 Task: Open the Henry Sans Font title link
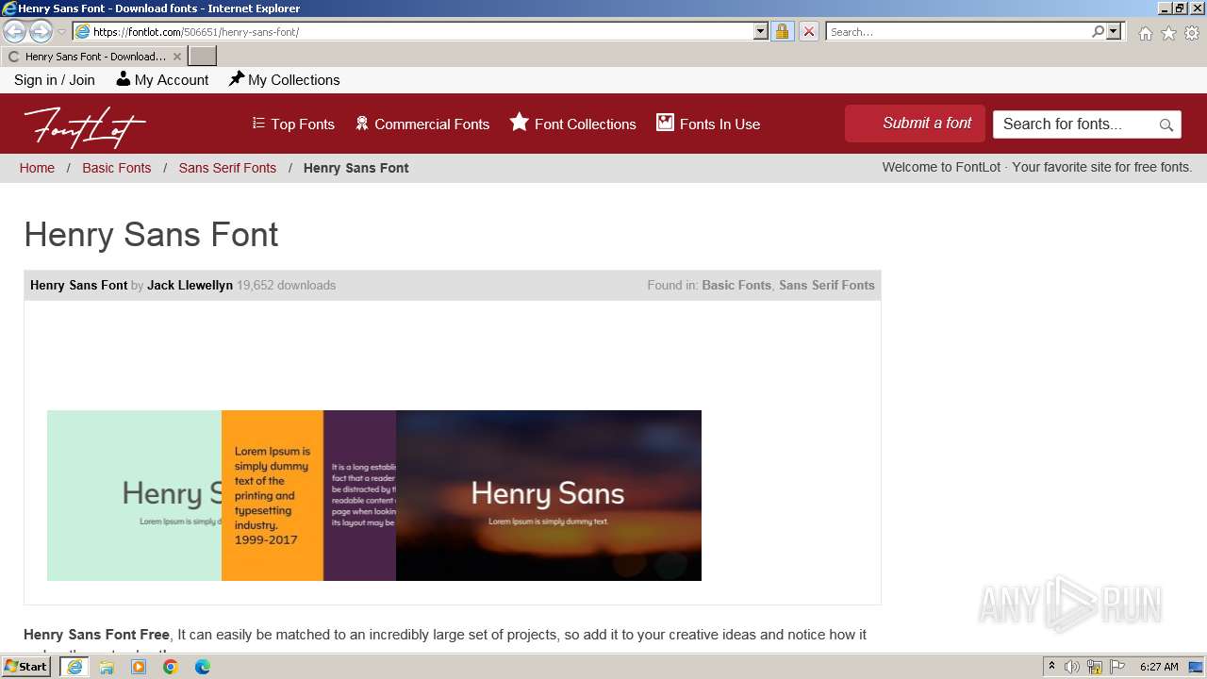pos(78,285)
